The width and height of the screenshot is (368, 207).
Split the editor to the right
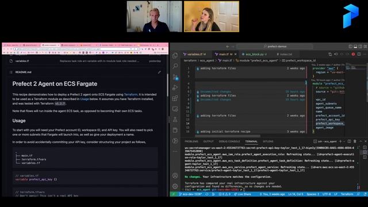359,54
